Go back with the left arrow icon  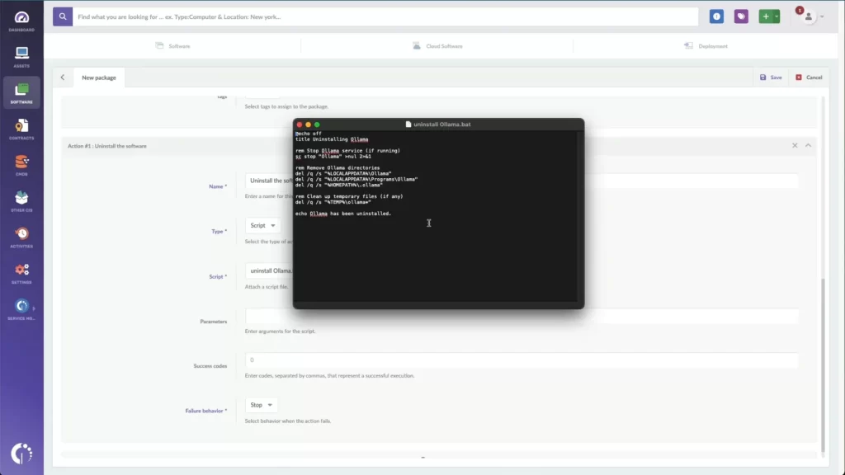pos(63,78)
